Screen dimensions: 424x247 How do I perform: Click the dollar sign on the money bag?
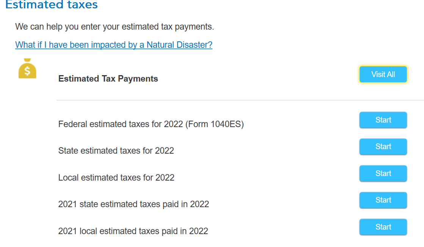coord(27,71)
